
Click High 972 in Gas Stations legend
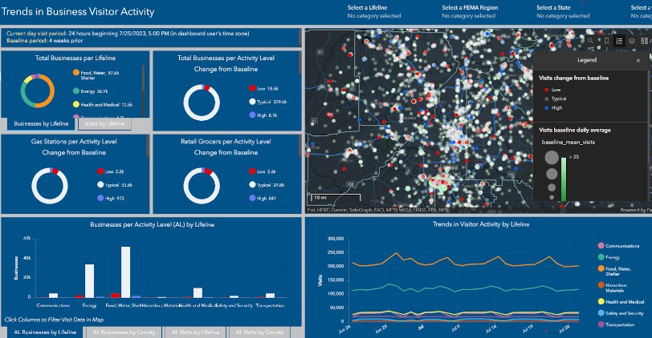(x=111, y=199)
